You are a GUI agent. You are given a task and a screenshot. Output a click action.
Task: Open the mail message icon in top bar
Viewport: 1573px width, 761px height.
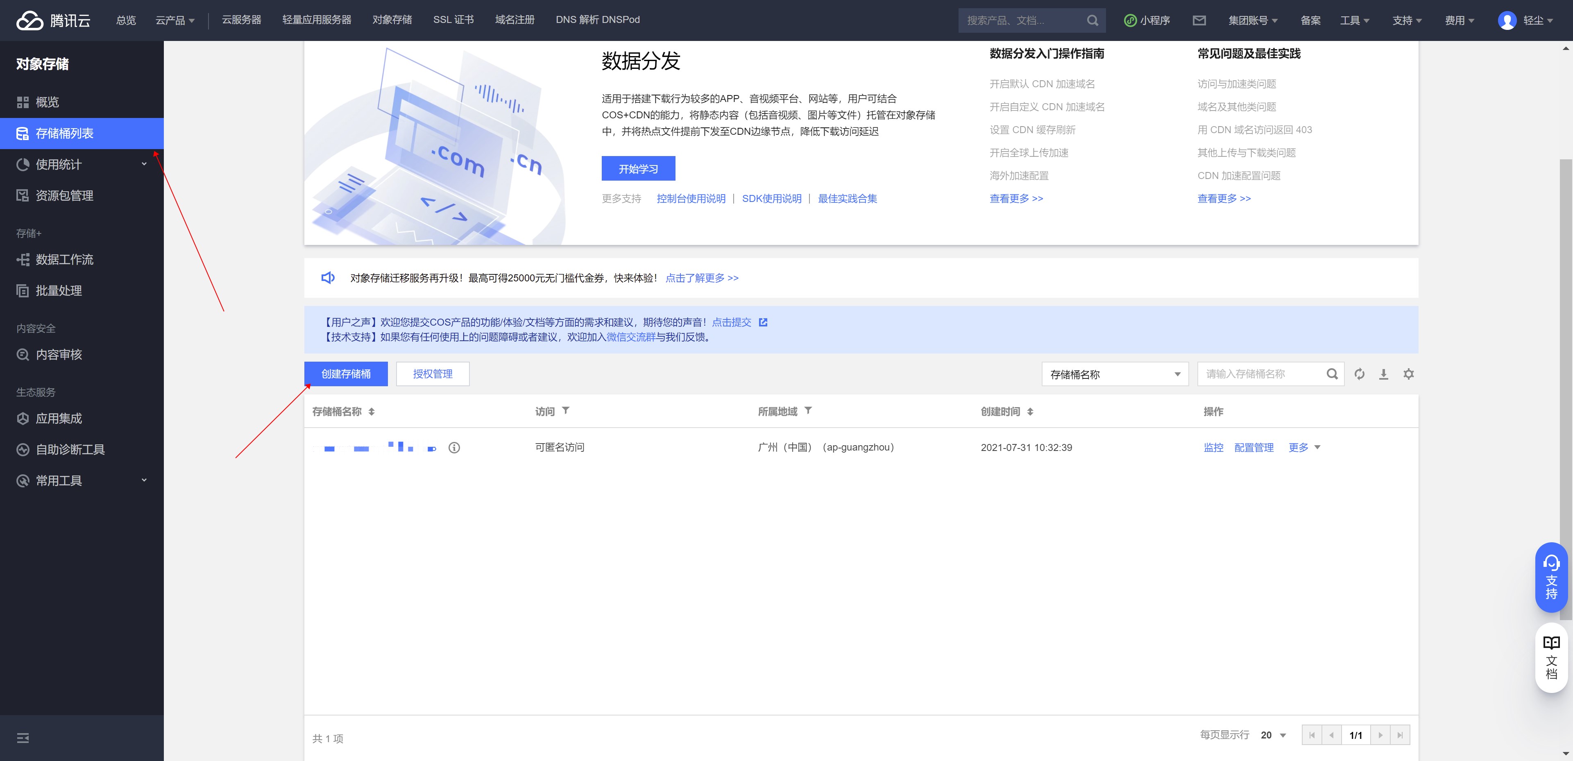[x=1199, y=20]
